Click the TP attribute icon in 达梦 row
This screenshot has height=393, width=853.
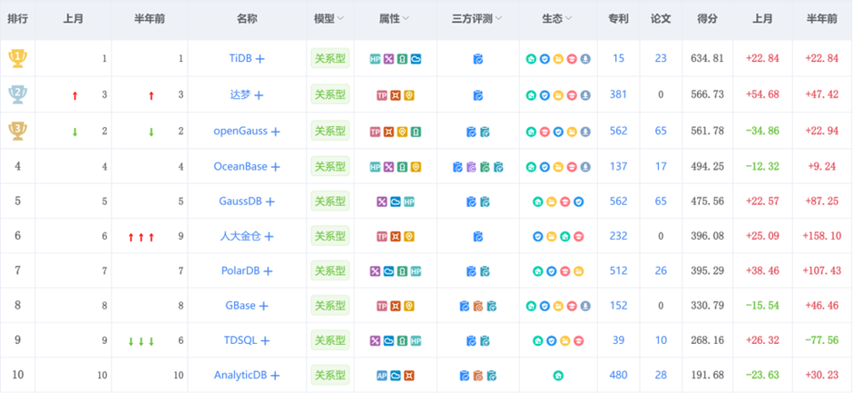pyautogui.click(x=382, y=95)
